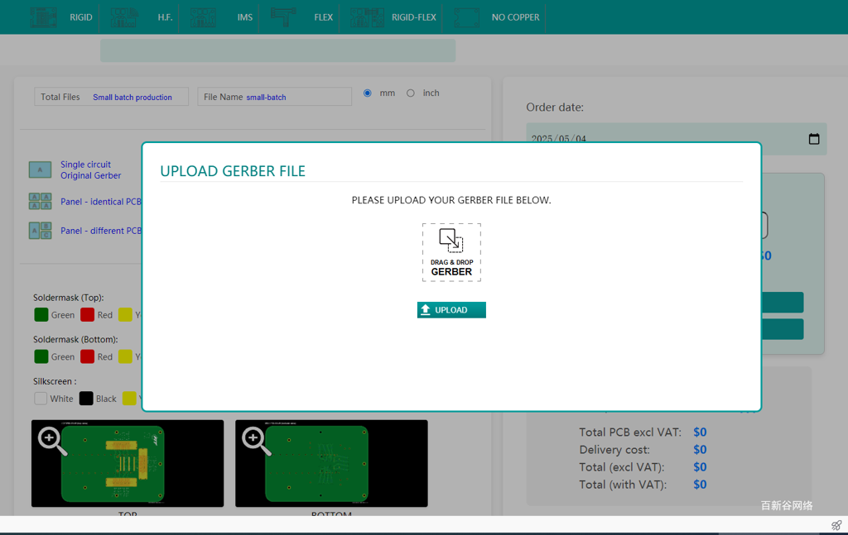Click the Single circuit panel icon
This screenshot has height=535, width=848.
click(x=40, y=170)
